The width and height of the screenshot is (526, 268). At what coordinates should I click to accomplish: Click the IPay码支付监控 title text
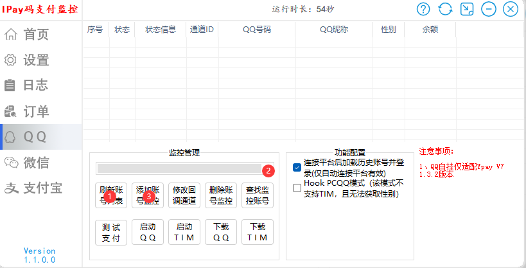[x=40, y=10]
